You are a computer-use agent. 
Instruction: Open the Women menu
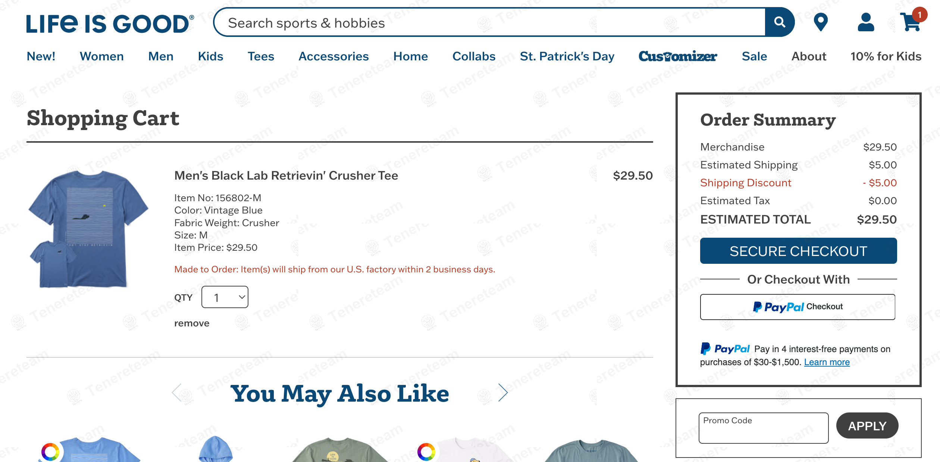(101, 56)
